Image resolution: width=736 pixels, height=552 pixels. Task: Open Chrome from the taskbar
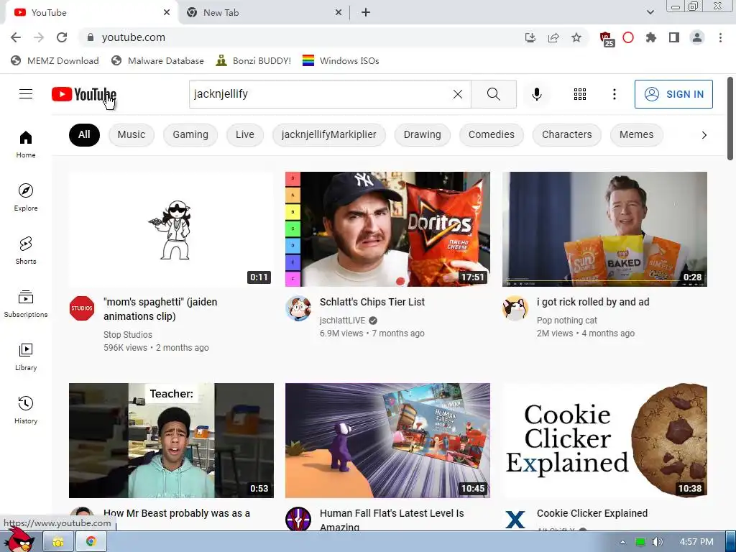click(x=91, y=542)
